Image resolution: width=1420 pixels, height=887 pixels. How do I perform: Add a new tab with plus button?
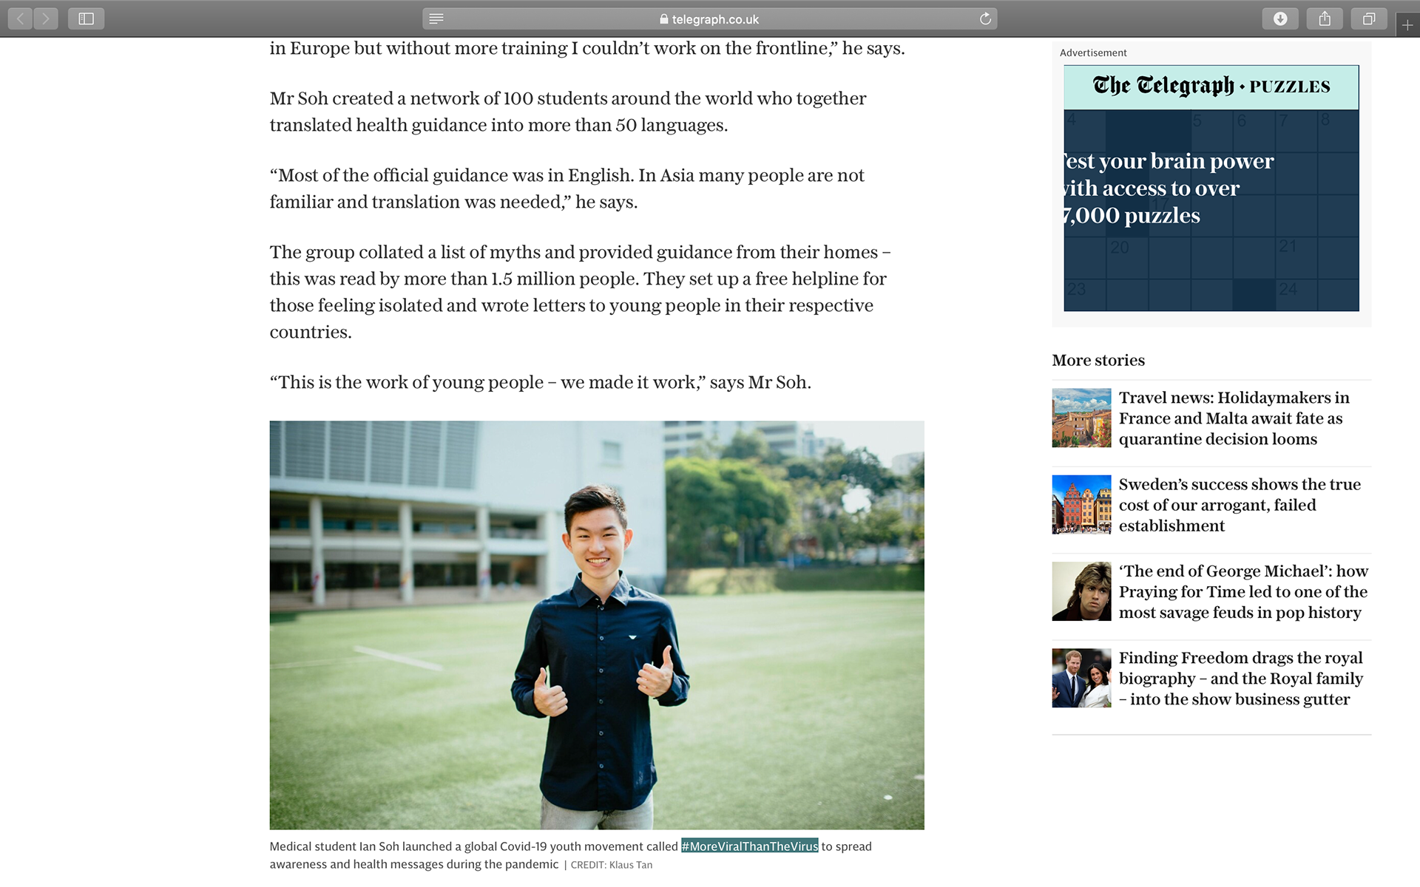pyautogui.click(x=1407, y=25)
